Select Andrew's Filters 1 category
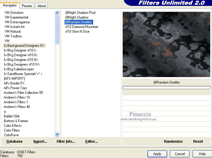 coord(16,102)
